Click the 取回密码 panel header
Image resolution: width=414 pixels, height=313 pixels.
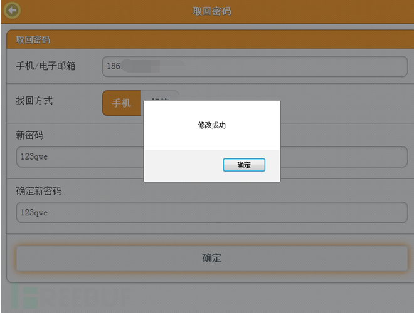coord(210,39)
